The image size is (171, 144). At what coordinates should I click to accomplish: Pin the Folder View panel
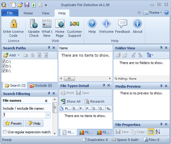pyautogui.click(x=161, y=48)
